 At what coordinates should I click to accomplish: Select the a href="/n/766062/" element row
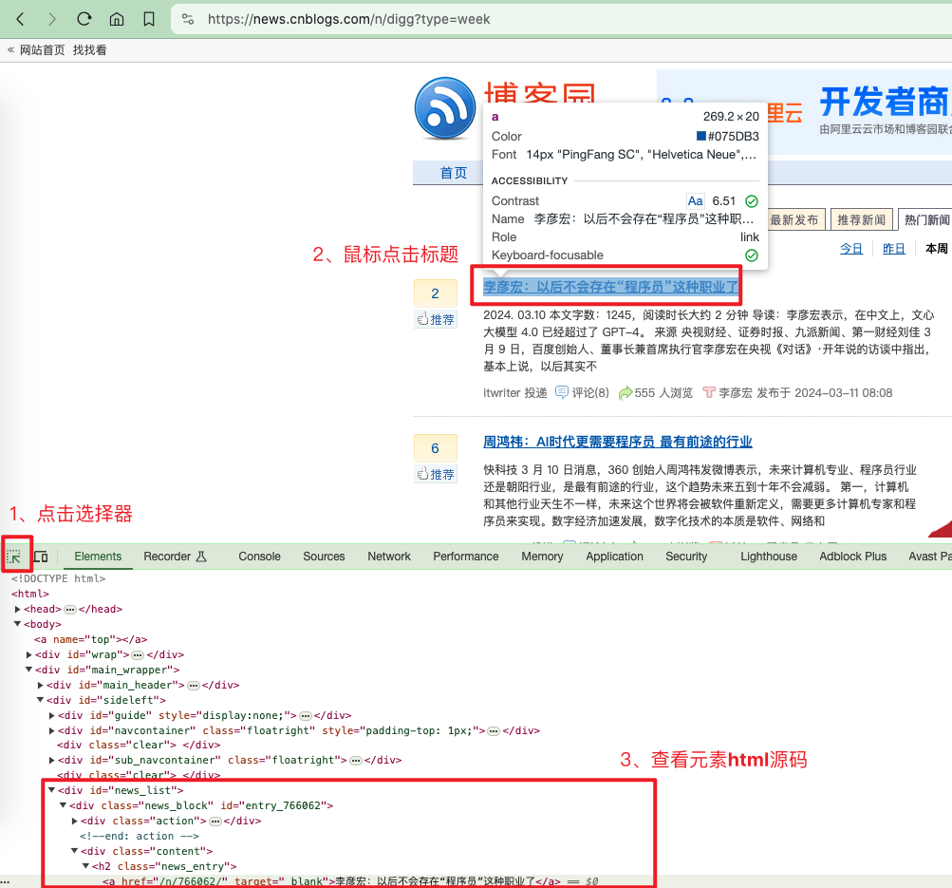click(350, 881)
